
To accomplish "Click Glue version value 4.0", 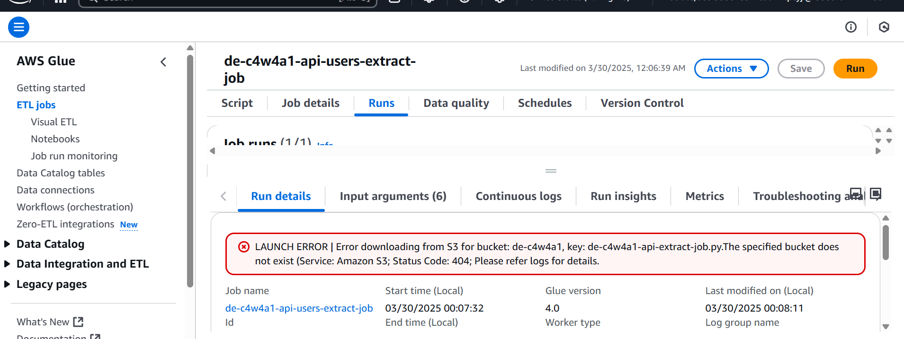I will tap(552, 308).
